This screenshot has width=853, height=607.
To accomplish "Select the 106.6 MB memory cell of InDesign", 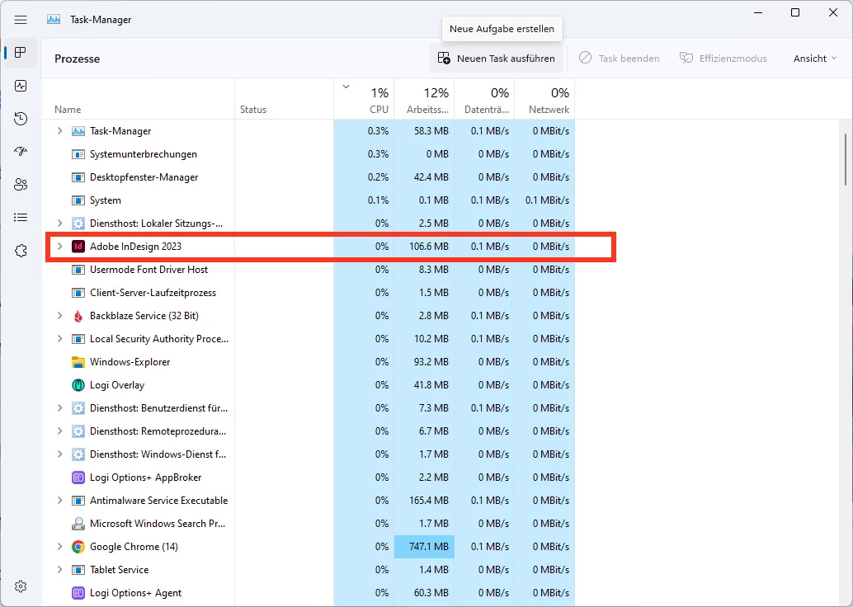I will pyautogui.click(x=424, y=247).
